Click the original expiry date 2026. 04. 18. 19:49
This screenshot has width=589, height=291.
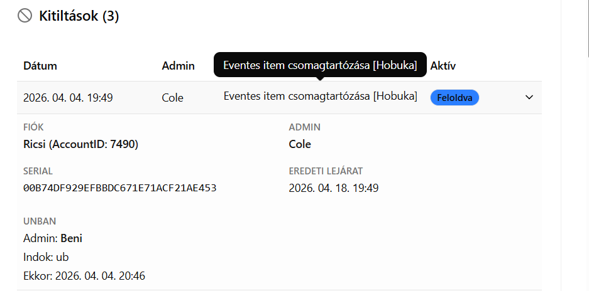(333, 188)
